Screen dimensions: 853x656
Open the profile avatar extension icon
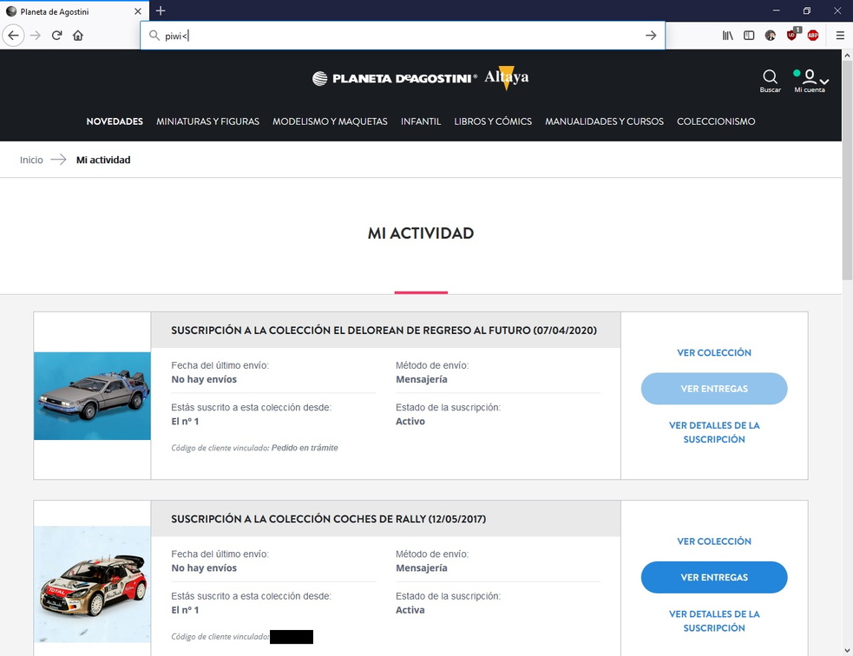click(x=771, y=36)
